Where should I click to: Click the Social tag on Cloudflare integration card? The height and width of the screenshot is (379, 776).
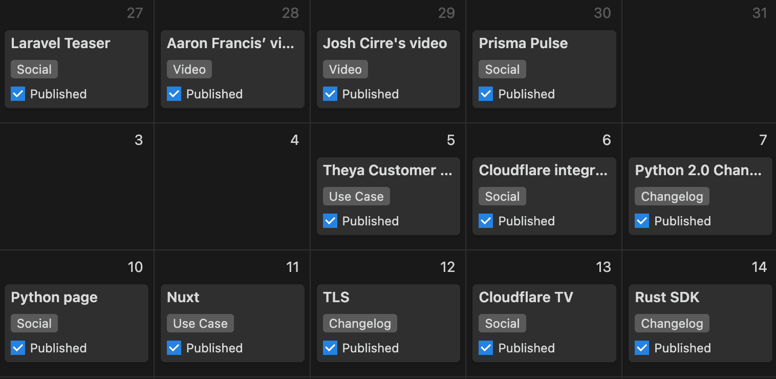pyautogui.click(x=502, y=196)
